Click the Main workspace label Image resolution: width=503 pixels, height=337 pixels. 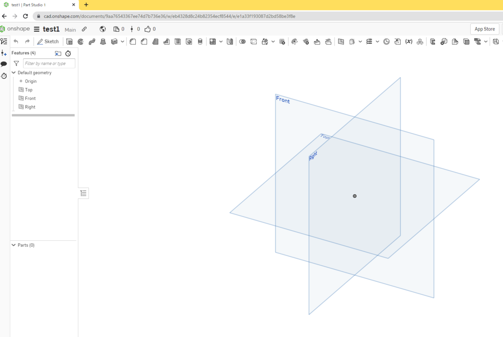tap(70, 30)
